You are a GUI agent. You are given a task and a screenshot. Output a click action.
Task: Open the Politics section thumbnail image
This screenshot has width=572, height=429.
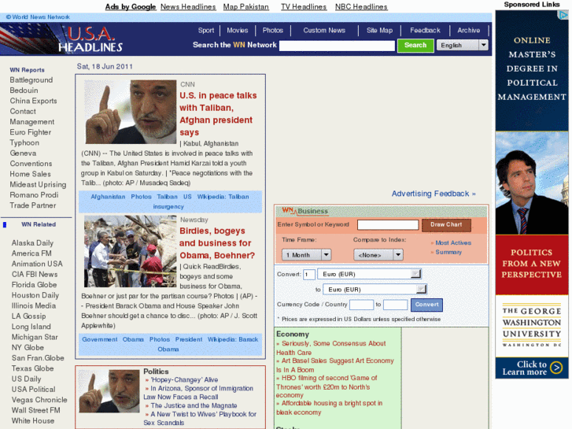[x=109, y=391]
